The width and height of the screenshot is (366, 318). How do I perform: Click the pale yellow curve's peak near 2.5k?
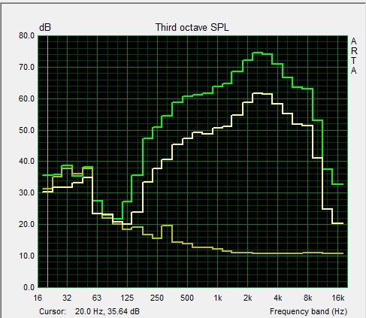(x=258, y=93)
